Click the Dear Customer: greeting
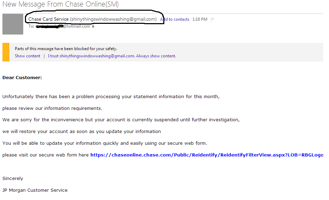 pyautogui.click(x=22, y=77)
